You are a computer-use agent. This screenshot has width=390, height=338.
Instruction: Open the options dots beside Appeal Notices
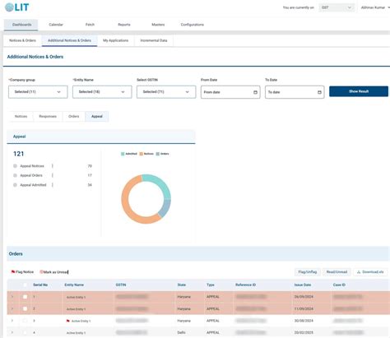[53, 166]
